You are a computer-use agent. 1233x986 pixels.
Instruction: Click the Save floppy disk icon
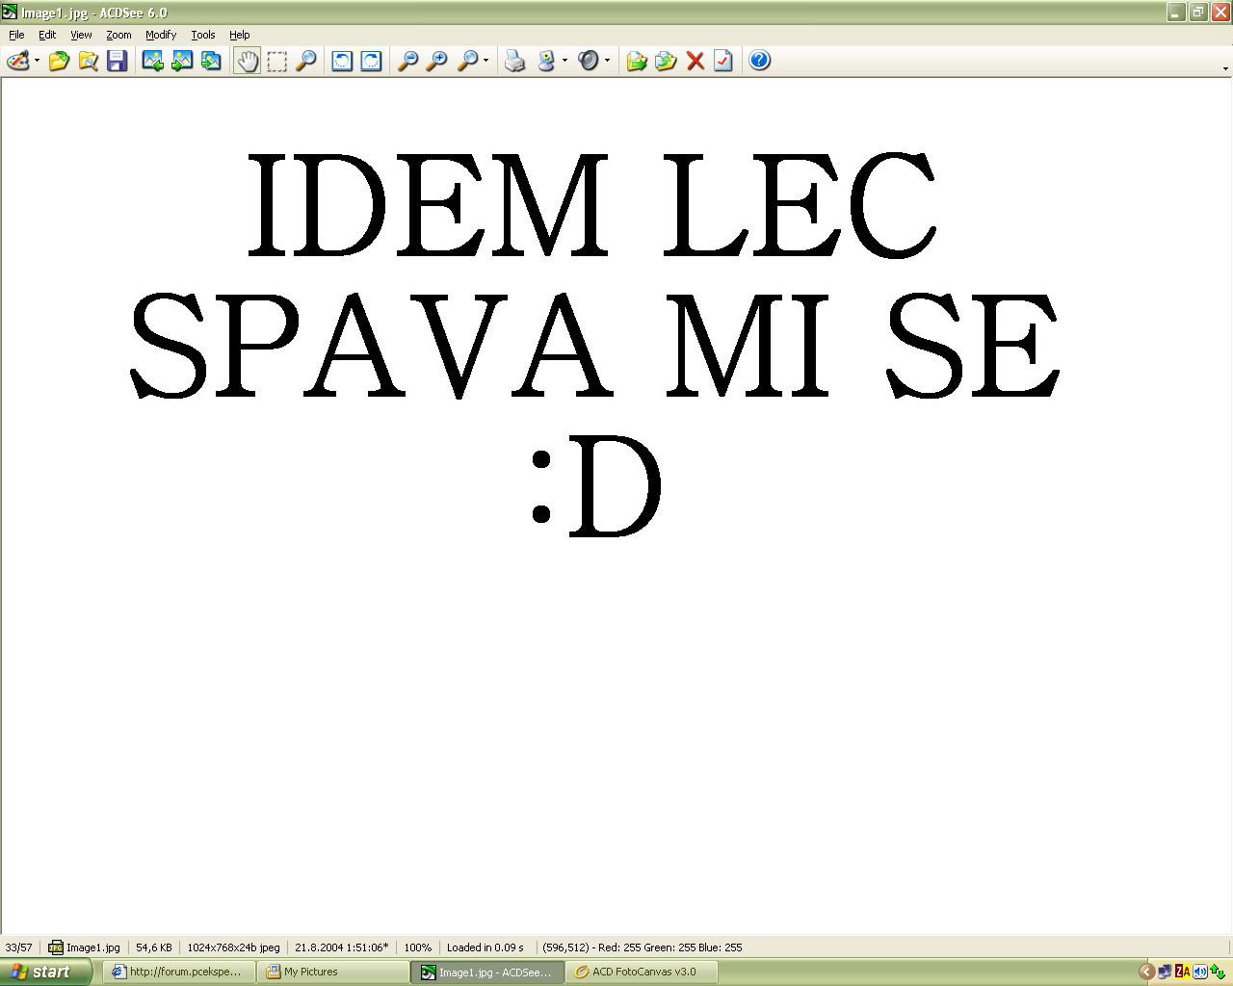click(x=118, y=61)
